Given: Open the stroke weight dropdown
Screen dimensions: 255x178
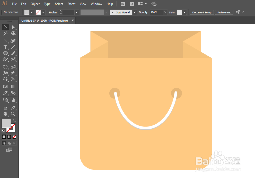Looking at the screenshot, I should point(77,12).
